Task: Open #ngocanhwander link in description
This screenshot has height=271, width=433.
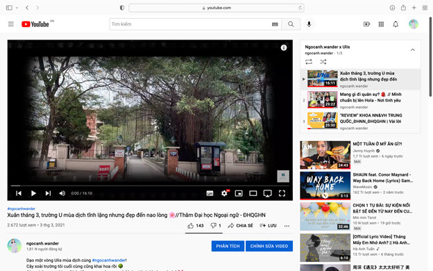Action: point(109,260)
